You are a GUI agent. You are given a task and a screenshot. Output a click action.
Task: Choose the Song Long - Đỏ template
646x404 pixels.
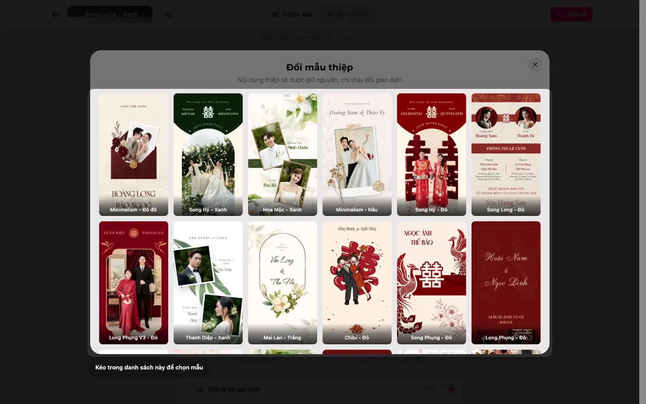(506, 155)
